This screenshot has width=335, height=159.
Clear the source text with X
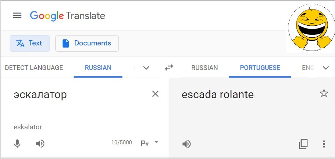pos(155,94)
